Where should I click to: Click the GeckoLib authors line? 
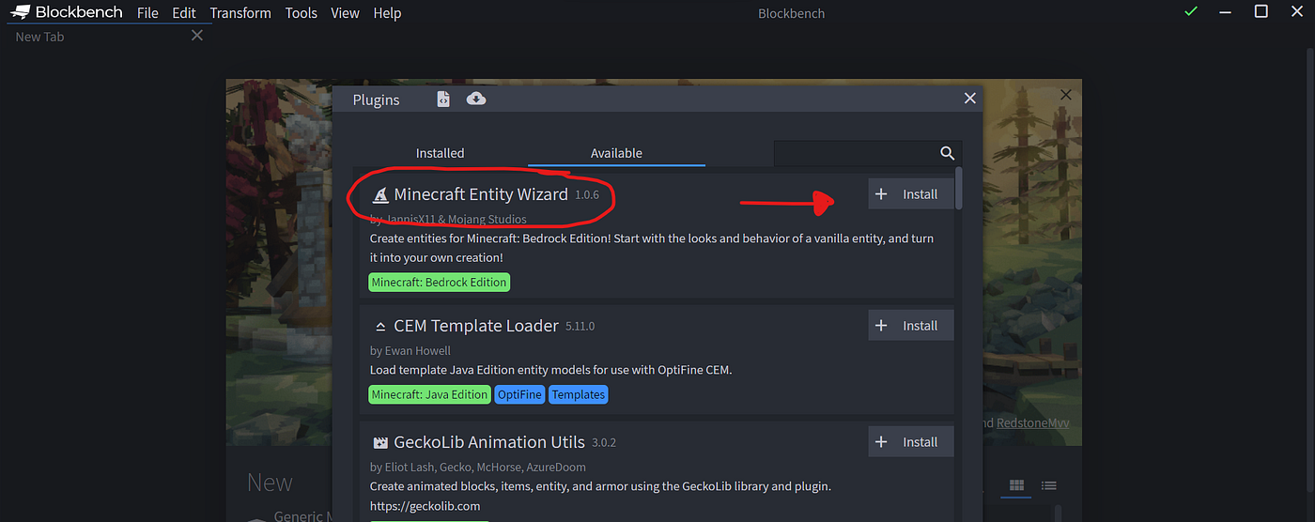pos(478,468)
